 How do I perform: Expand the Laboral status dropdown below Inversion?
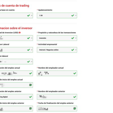(16, 50)
